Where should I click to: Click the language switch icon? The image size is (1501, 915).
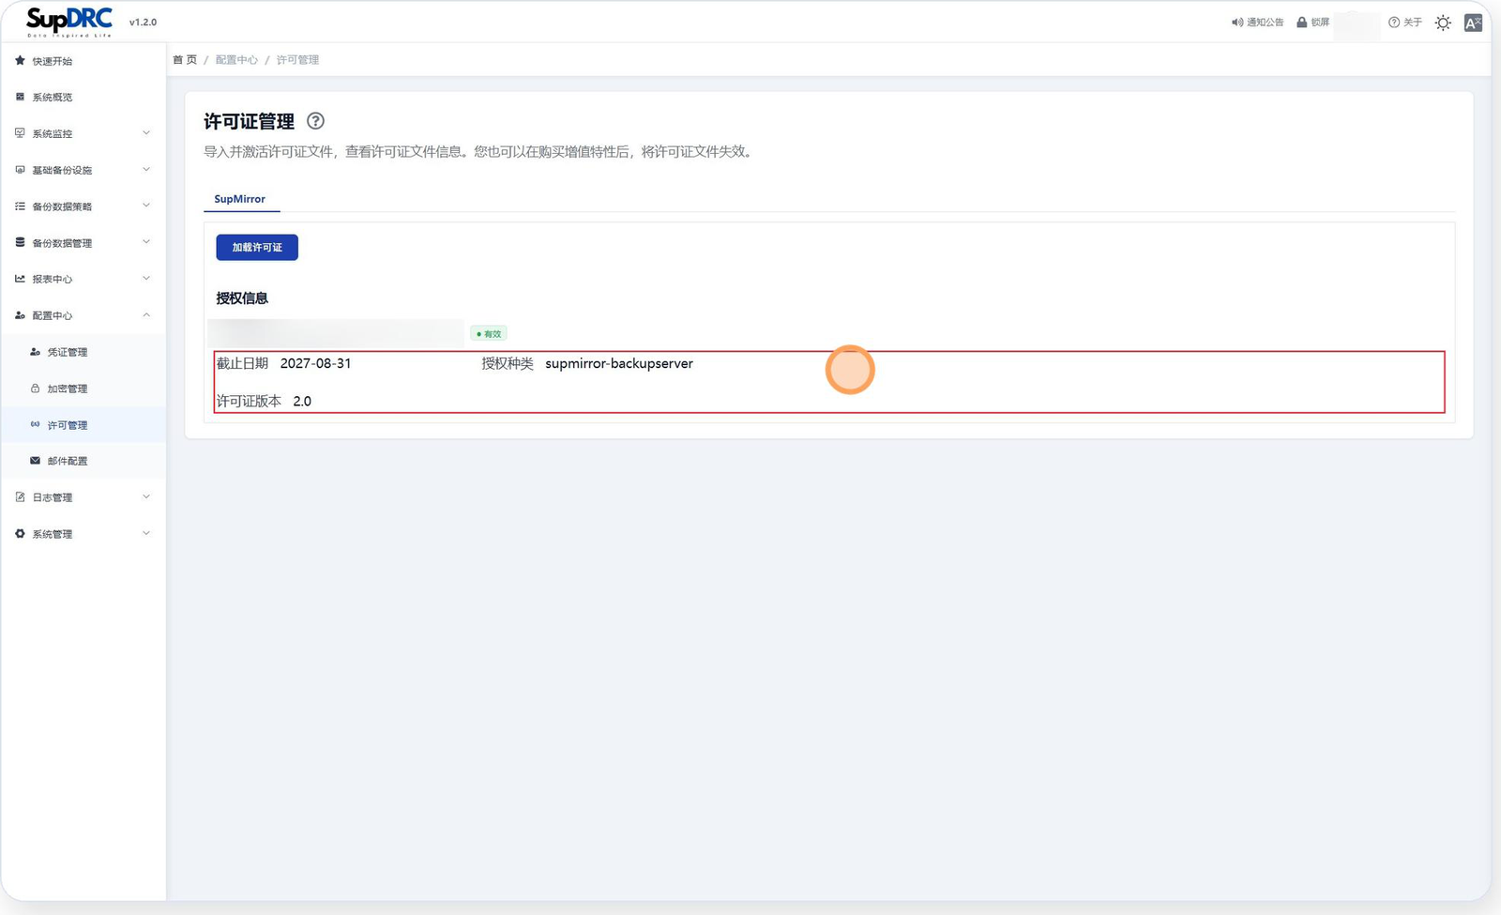pyautogui.click(x=1473, y=23)
